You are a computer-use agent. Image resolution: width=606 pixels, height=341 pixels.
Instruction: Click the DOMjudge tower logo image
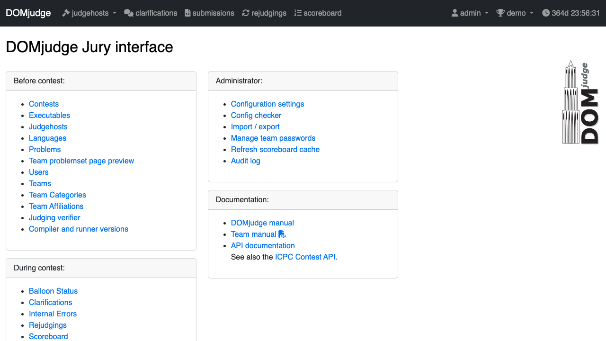point(580,102)
